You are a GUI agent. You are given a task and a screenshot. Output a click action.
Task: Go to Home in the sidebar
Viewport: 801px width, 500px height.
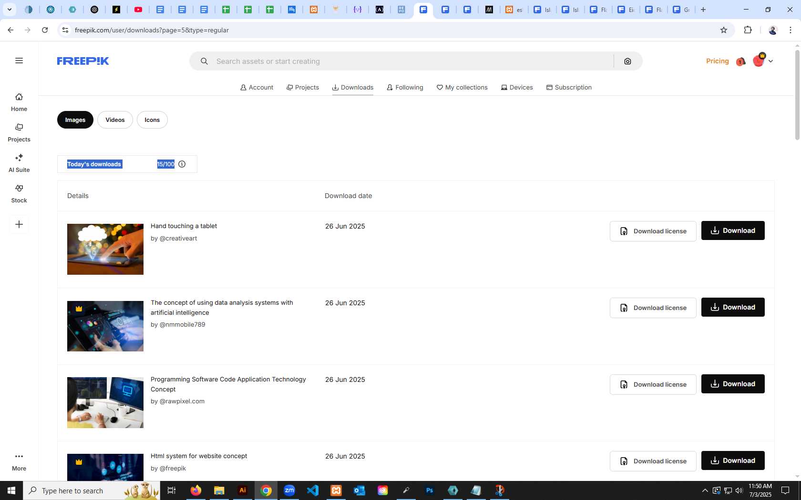coord(19,102)
